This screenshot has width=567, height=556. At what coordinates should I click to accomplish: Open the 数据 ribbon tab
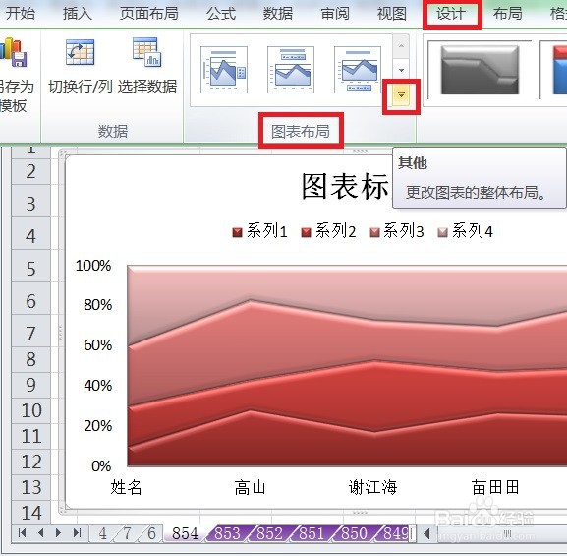click(278, 14)
